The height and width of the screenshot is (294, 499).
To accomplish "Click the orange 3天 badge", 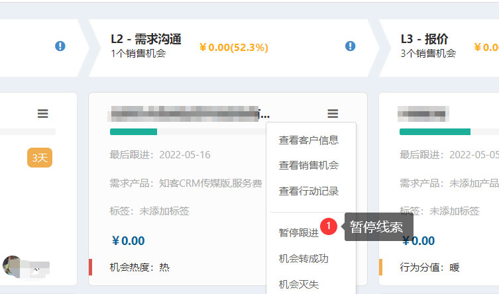I will click(x=39, y=158).
